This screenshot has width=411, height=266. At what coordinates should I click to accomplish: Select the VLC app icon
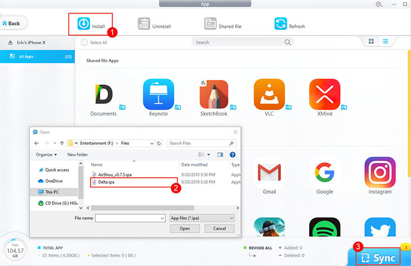[269, 94]
